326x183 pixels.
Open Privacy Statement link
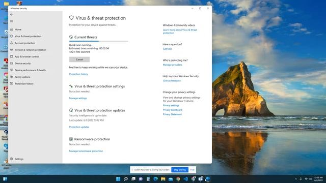172,114
